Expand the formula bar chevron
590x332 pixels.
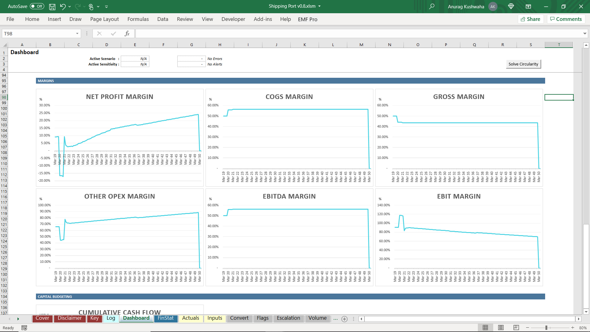[585, 34]
